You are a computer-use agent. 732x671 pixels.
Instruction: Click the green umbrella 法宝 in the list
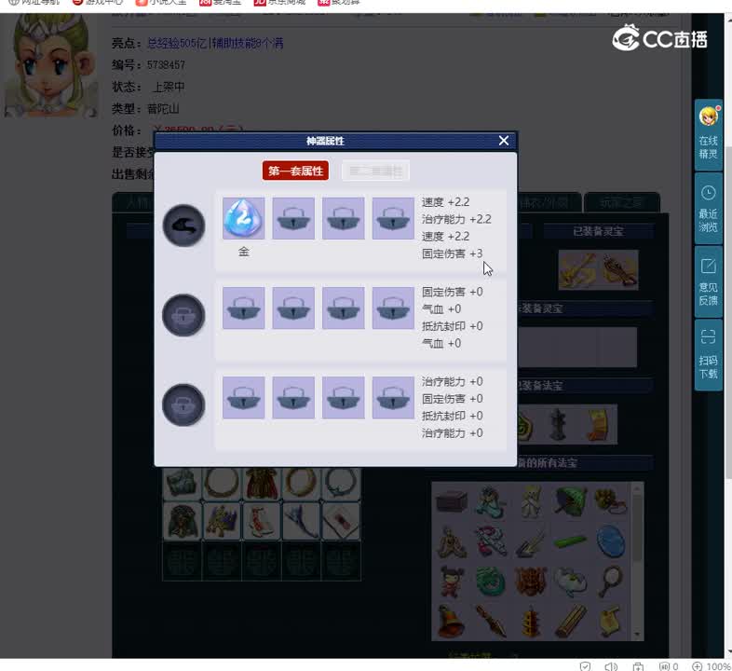pos(571,500)
